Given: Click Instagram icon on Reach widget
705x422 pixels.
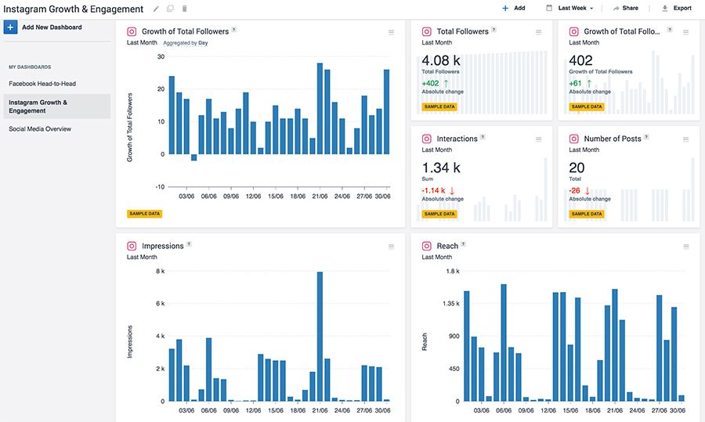Looking at the screenshot, I should click(x=427, y=246).
